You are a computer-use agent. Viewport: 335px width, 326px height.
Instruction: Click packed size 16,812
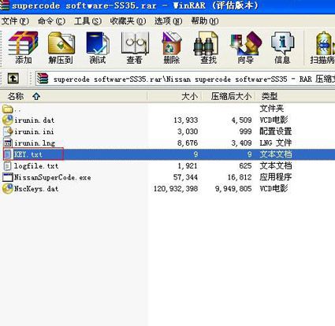tap(240, 177)
